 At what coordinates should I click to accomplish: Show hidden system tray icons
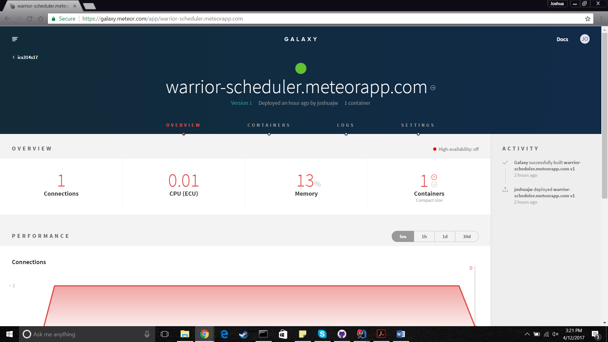click(x=527, y=334)
